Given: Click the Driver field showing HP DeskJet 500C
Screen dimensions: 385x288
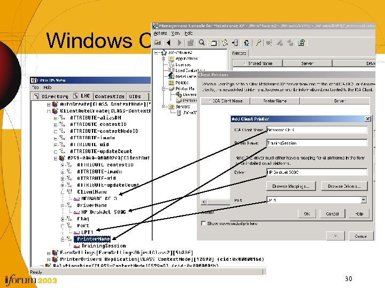Looking at the screenshot, I should coord(317,172).
